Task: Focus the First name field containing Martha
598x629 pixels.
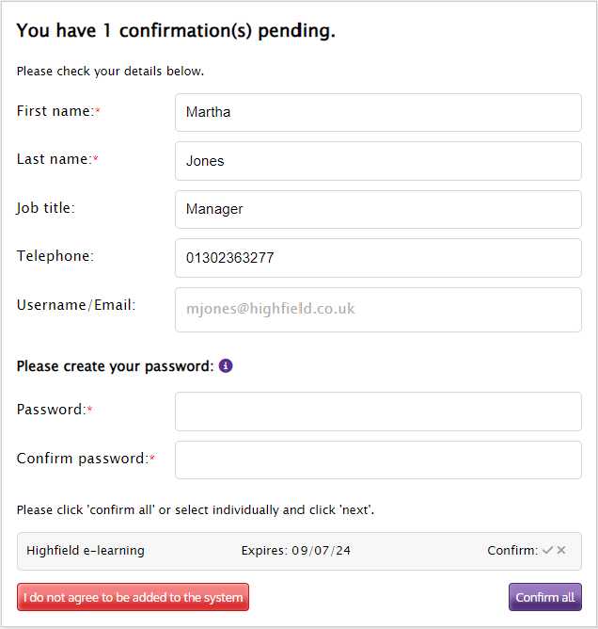Action: pos(378,112)
